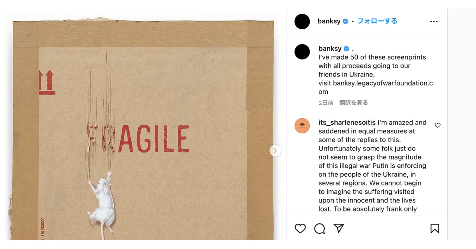This screenshot has height=249, width=476.
Task: Open banksy's username in the caption
Action: pos(329,48)
